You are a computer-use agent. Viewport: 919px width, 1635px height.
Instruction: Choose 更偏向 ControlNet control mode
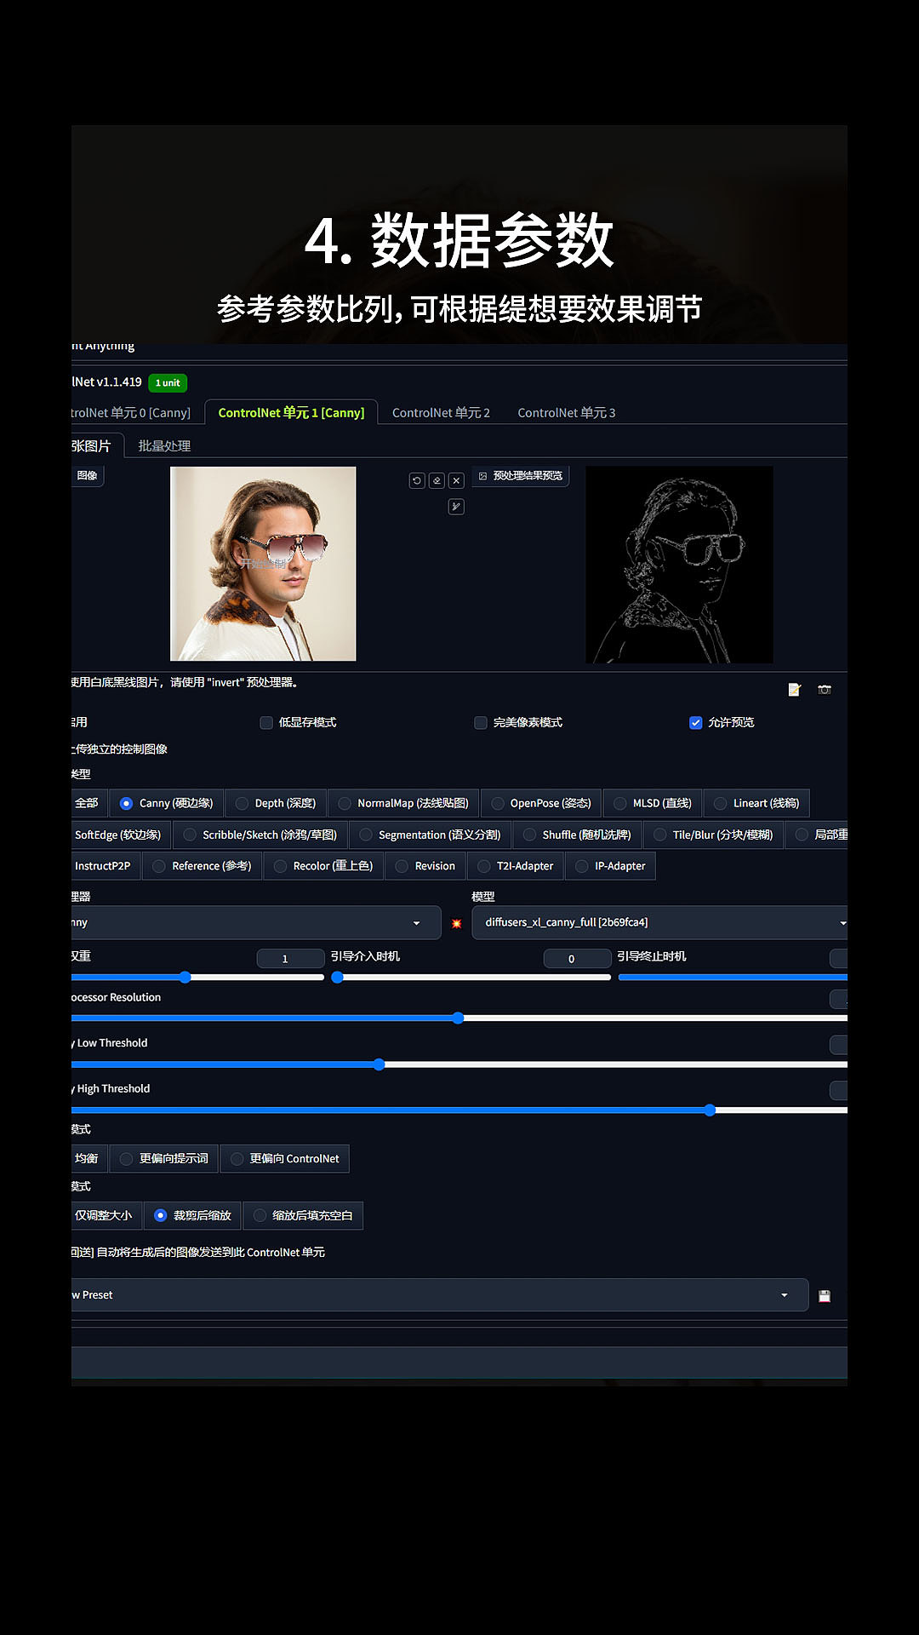coord(285,1159)
